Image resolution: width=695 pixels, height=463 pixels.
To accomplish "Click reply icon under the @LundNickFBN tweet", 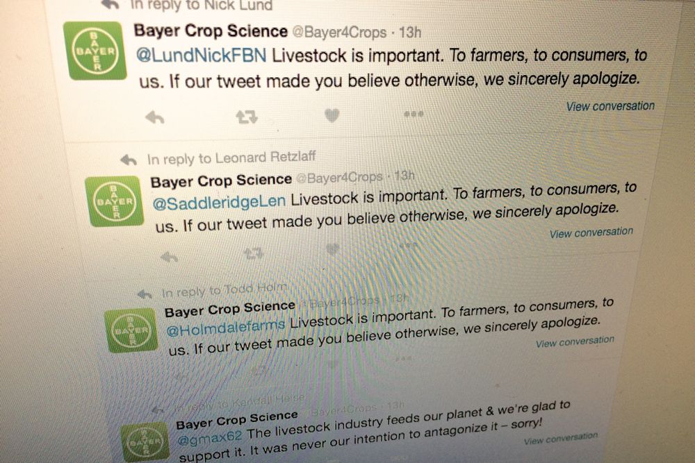I will (x=154, y=117).
